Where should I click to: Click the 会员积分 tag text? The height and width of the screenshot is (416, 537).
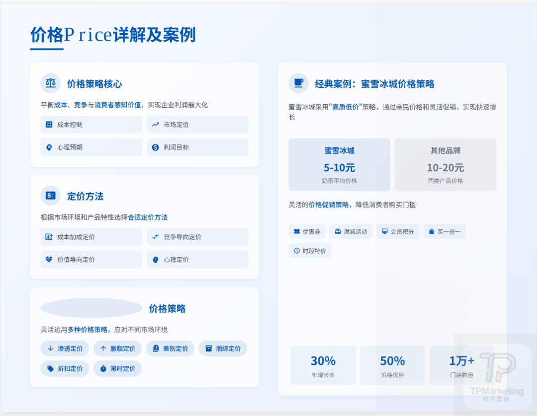[x=402, y=232]
